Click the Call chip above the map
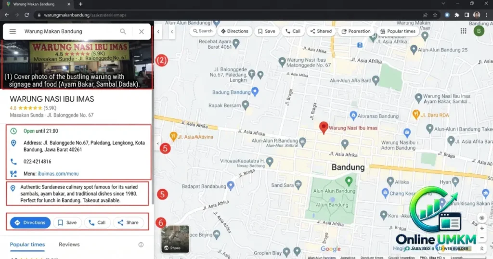 293,31
